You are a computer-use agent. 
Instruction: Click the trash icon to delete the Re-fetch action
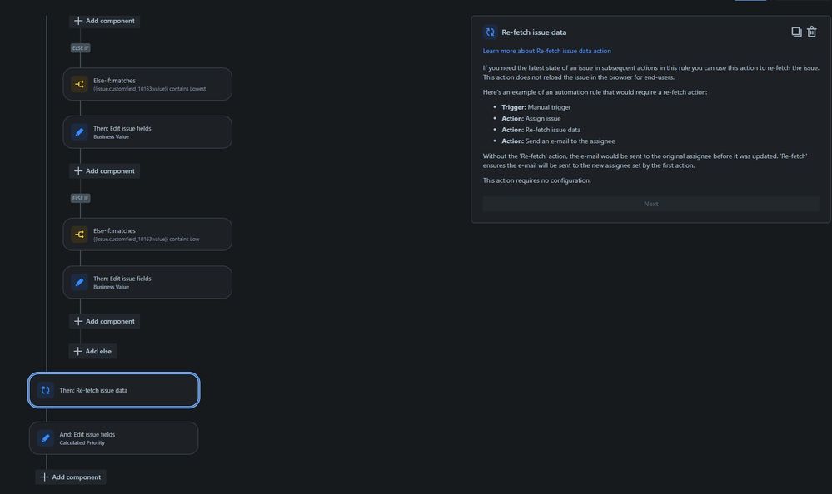pyautogui.click(x=810, y=30)
